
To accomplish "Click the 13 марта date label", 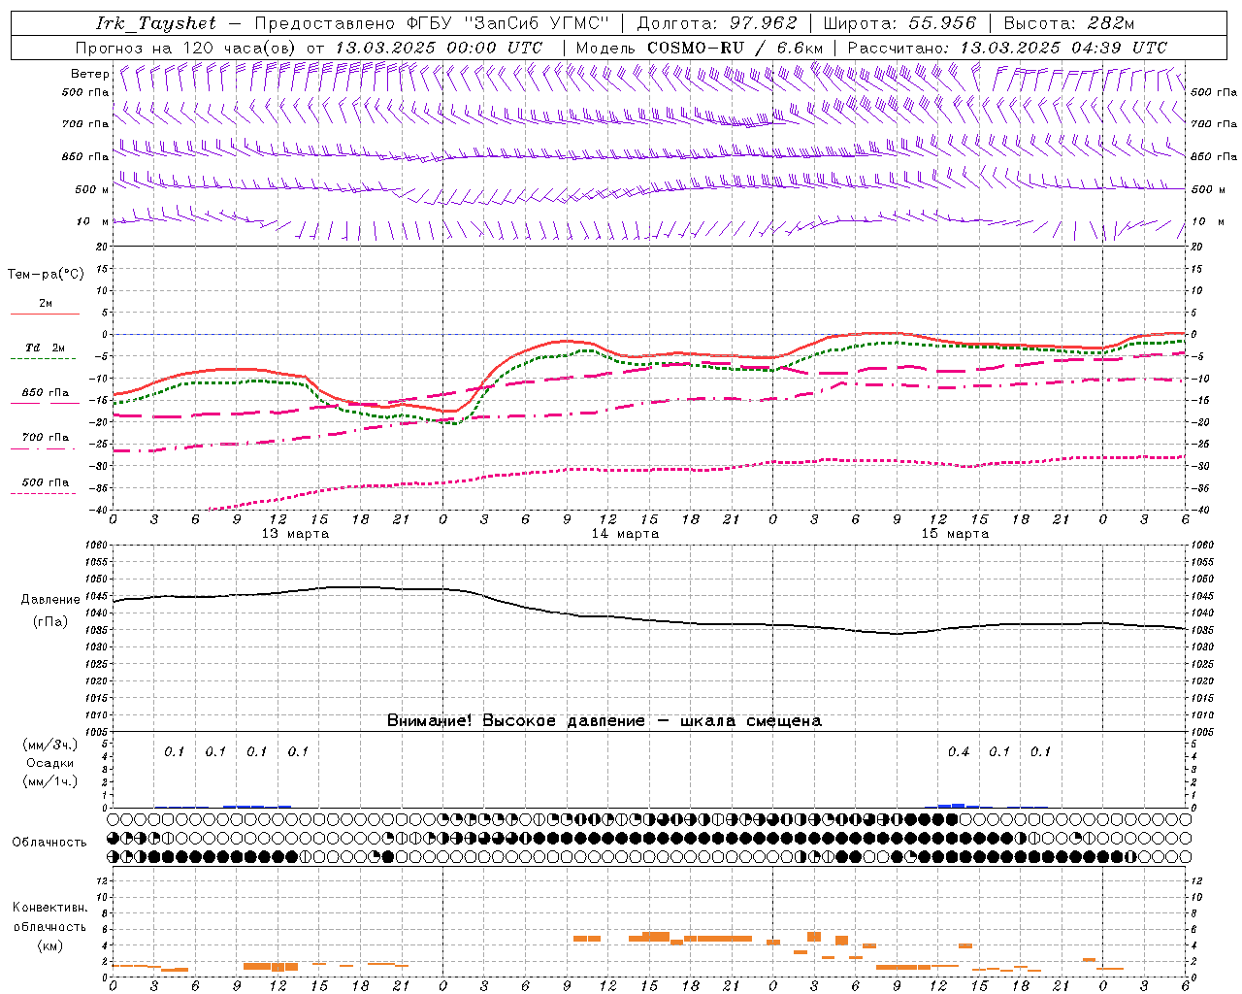I will pos(295,534).
